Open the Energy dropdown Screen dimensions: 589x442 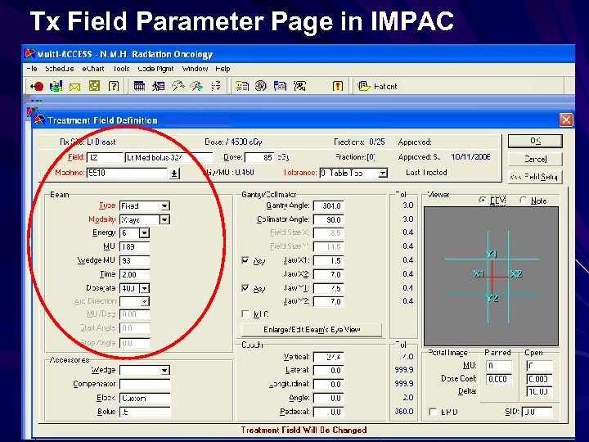tap(144, 233)
